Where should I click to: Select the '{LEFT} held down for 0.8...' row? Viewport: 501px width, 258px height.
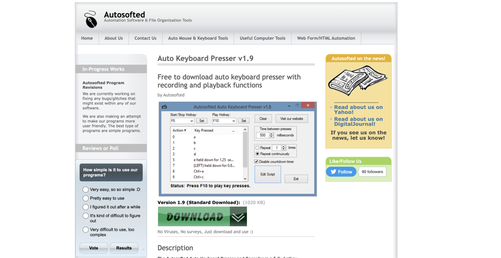click(207, 165)
